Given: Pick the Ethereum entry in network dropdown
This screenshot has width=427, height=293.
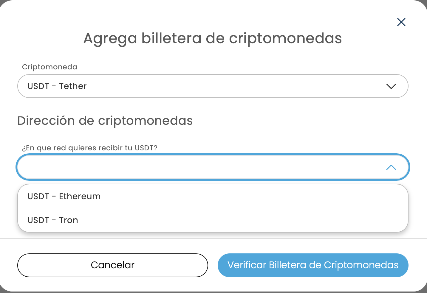Looking at the screenshot, I should tap(64, 197).
